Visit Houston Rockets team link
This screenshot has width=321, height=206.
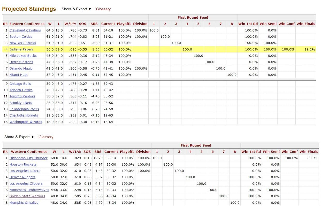(23, 164)
